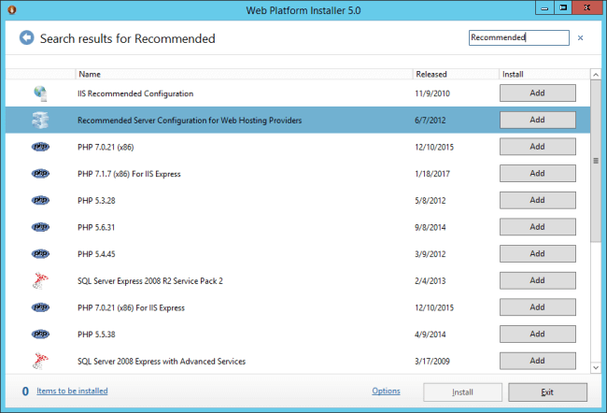Click the 3/17/2009 release date
Viewport: 607px width, 413px height.
tap(432, 361)
